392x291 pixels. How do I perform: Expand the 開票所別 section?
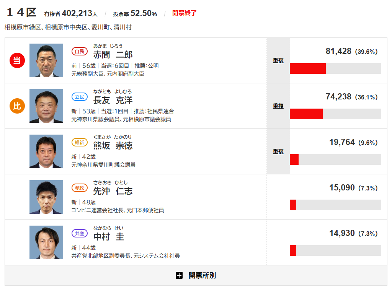pyautogui.click(x=202, y=275)
